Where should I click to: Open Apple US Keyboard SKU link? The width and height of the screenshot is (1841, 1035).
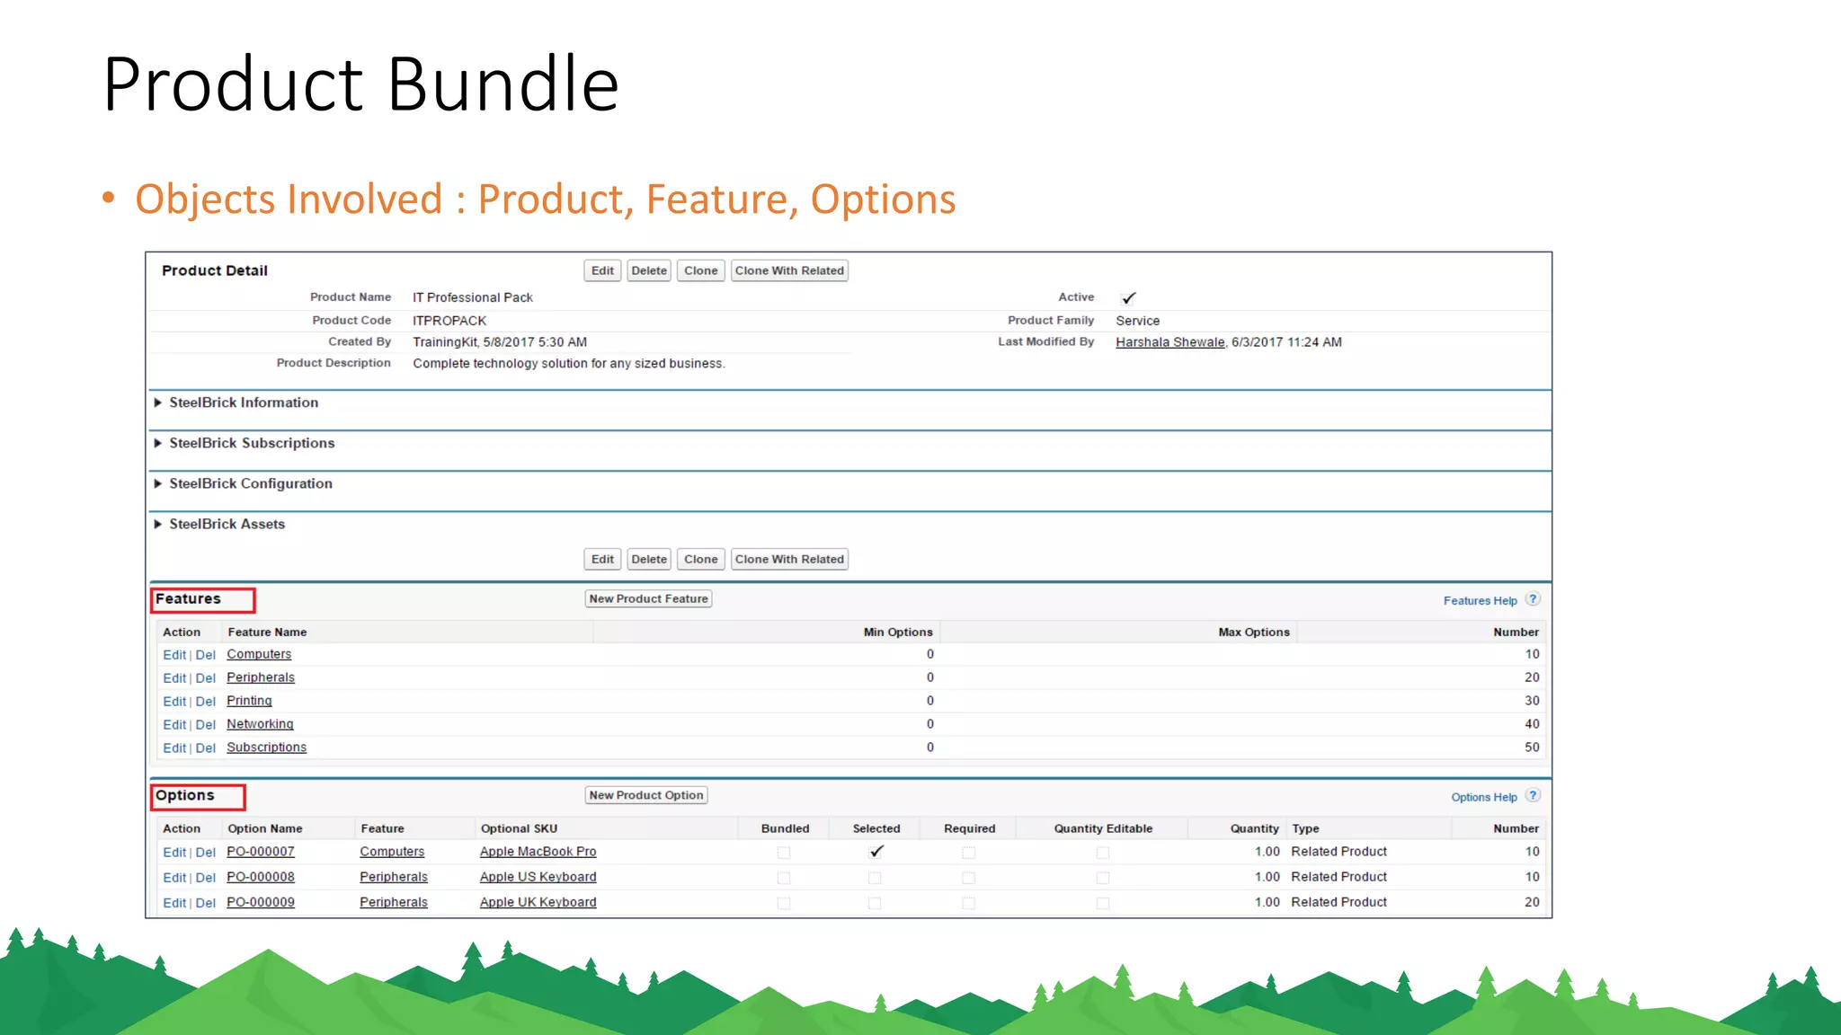pos(538,877)
